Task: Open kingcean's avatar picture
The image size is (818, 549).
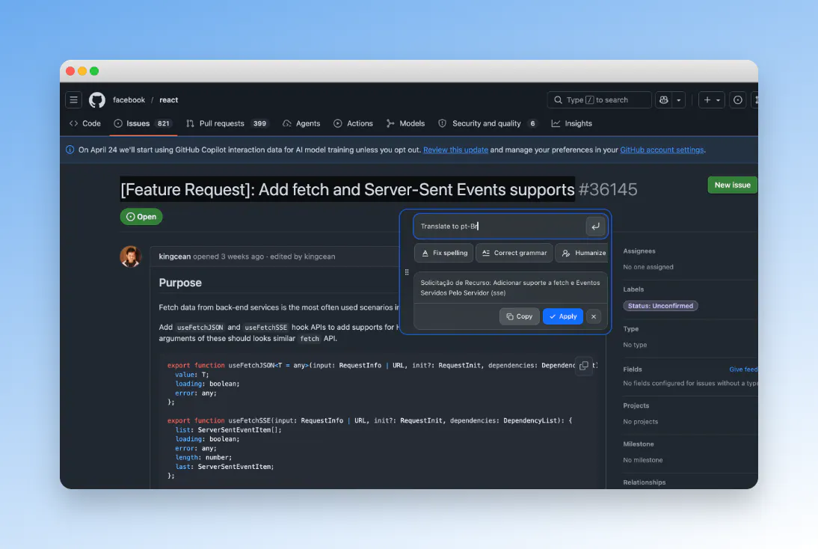Action: [x=130, y=257]
